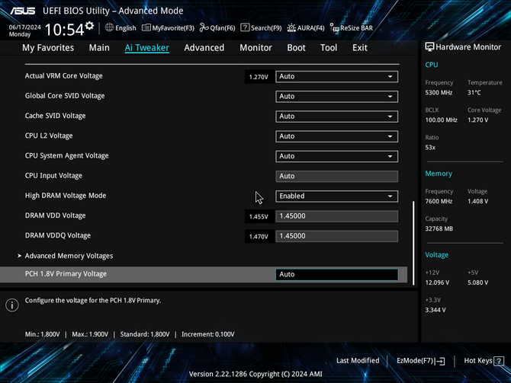
Task: Click Version 2.22.1286 copyright text
Action: pos(256,374)
